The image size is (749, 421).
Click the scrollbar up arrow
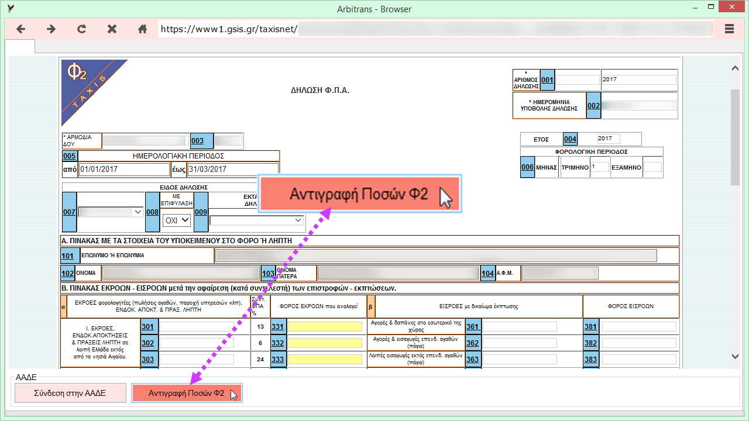click(736, 69)
